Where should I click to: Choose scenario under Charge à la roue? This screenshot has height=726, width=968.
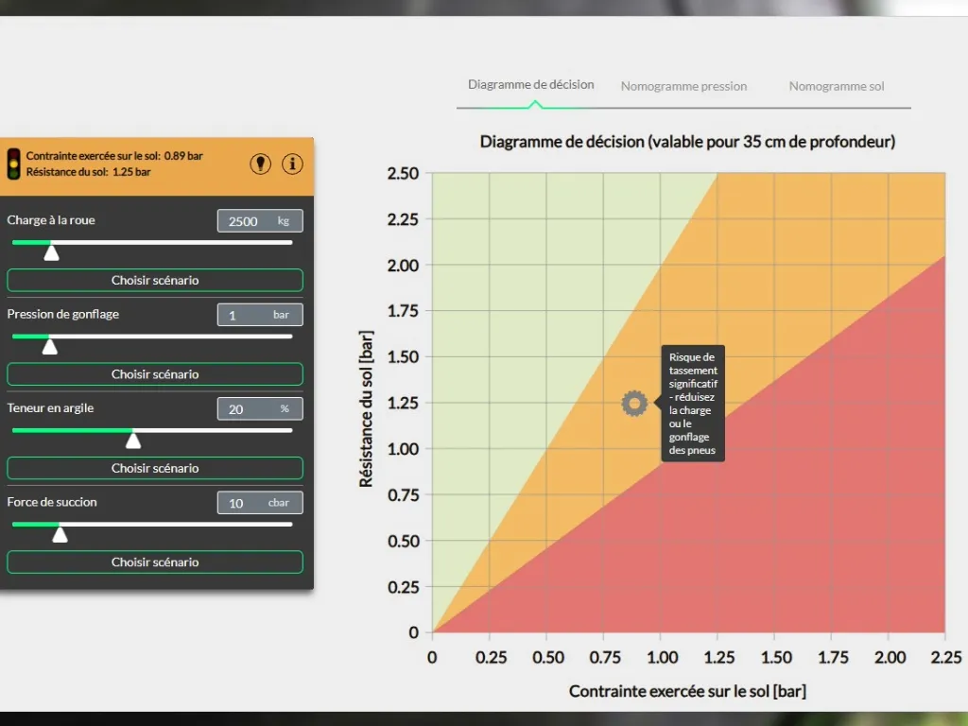155,280
